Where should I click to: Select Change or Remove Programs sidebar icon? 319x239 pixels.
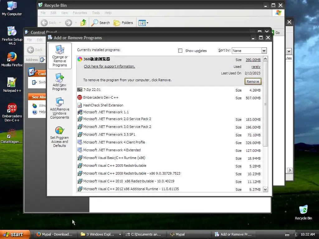[x=60, y=56]
